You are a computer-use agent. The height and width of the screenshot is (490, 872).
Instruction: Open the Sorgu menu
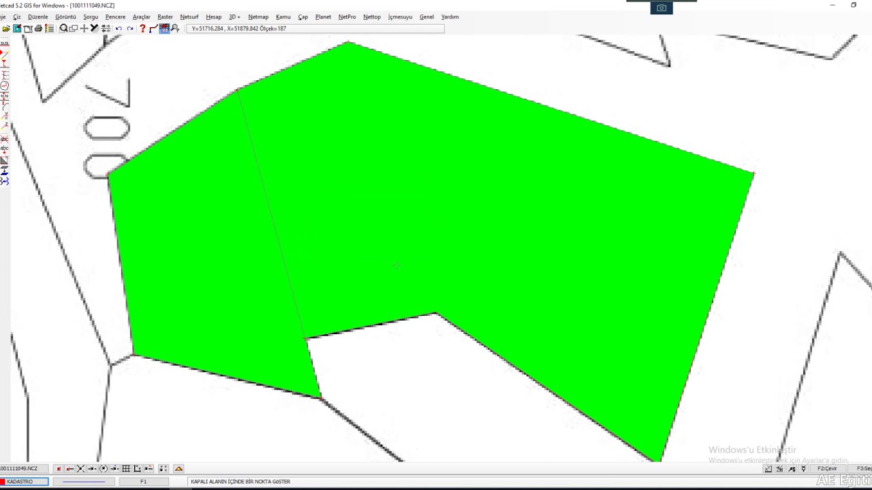[x=91, y=17]
